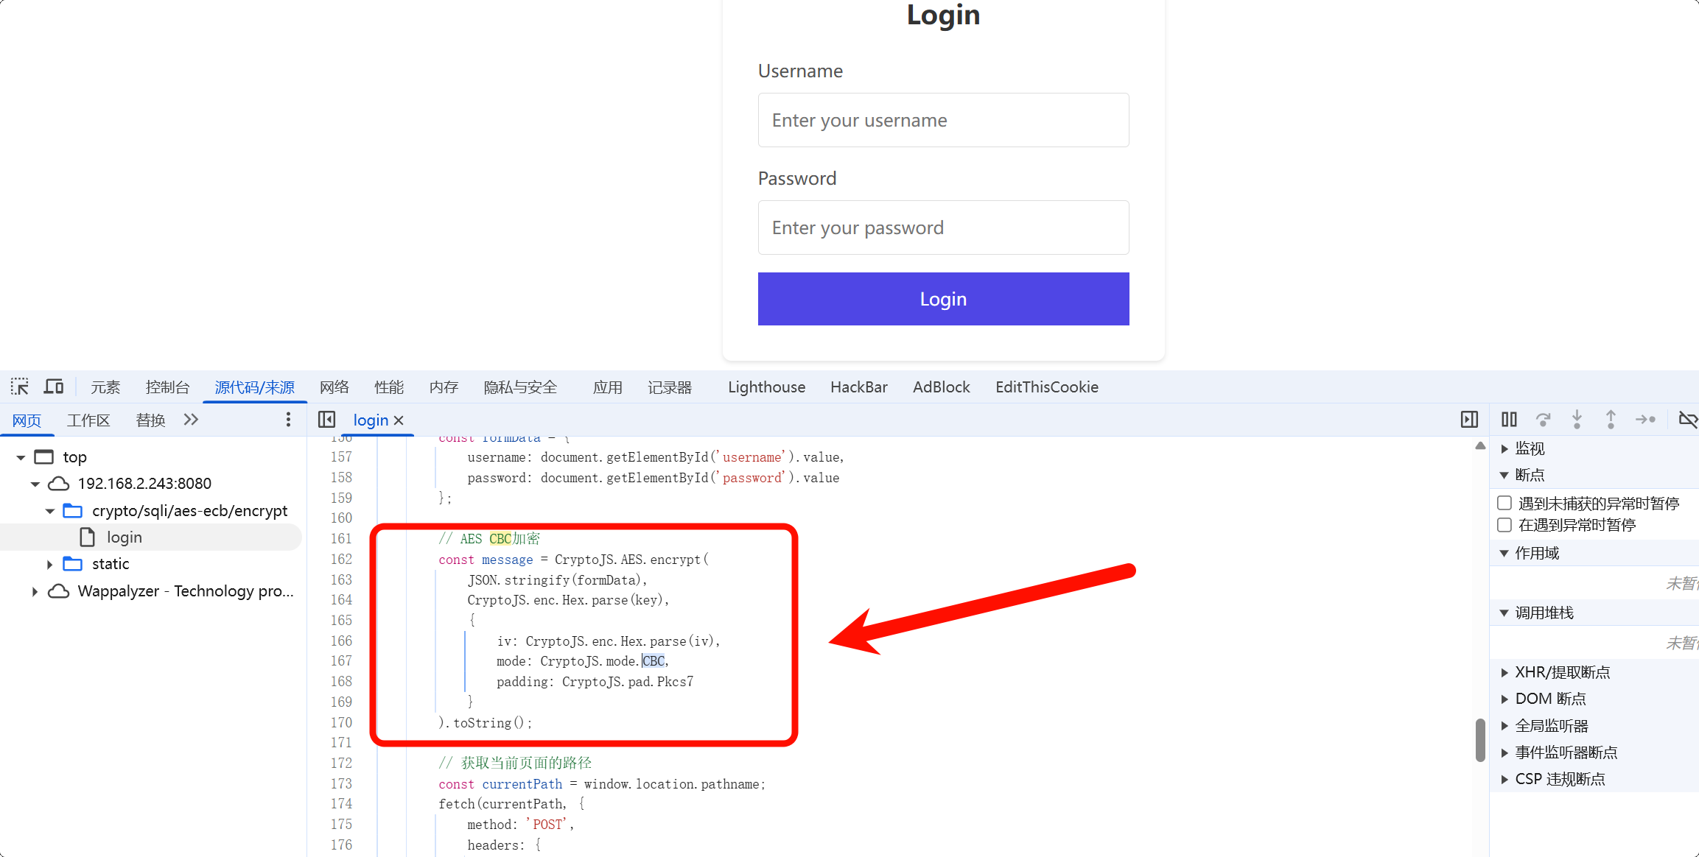Hide the navigator sidebar panel icon

[x=326, y=420]
